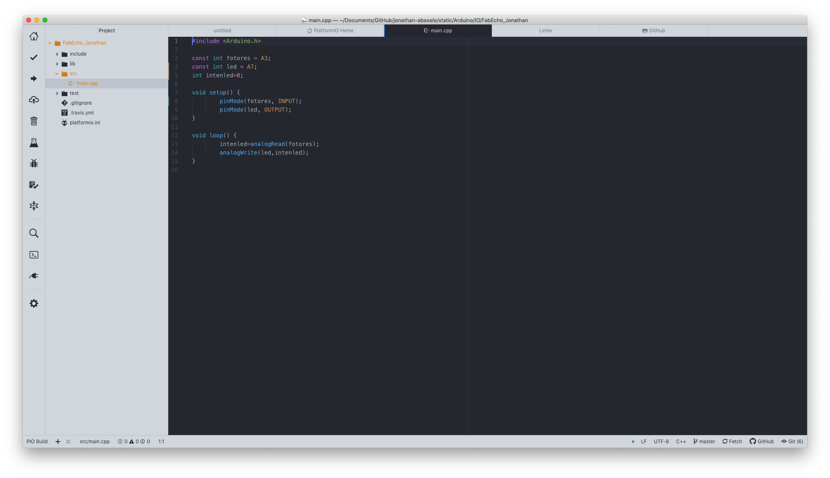This screenshot has height=478, width=830.
Task: Open settings gear icon in sidebar
Action: pyautogui.click(x=34, y=303)
